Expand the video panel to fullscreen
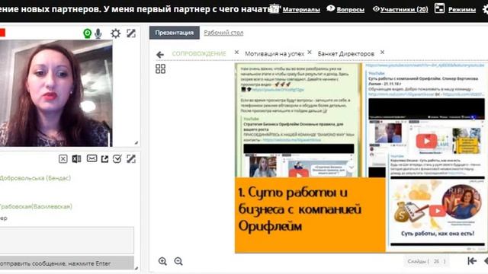488x274 pixels. click(x=131, y=33)
